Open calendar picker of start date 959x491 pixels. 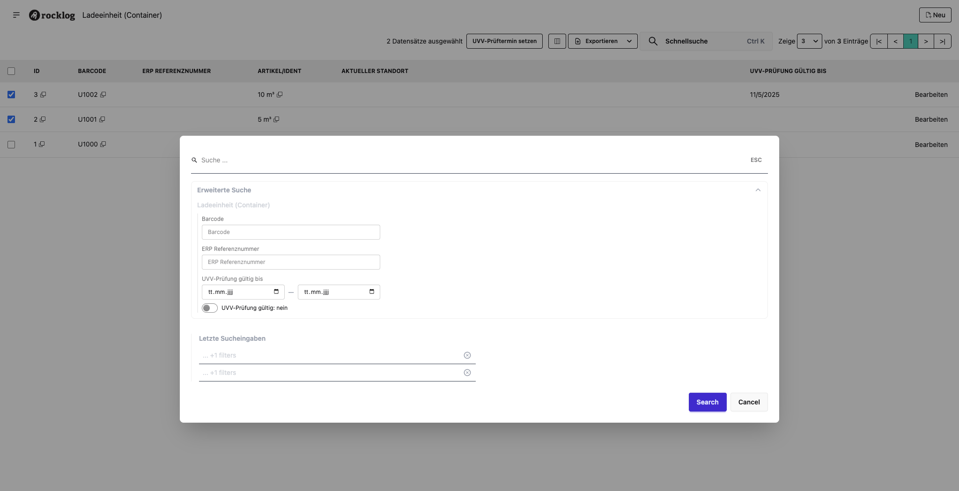276,292
